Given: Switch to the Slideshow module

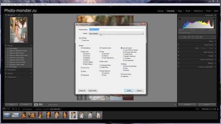Looking at the screenshot, I should [x=198, y=11].
